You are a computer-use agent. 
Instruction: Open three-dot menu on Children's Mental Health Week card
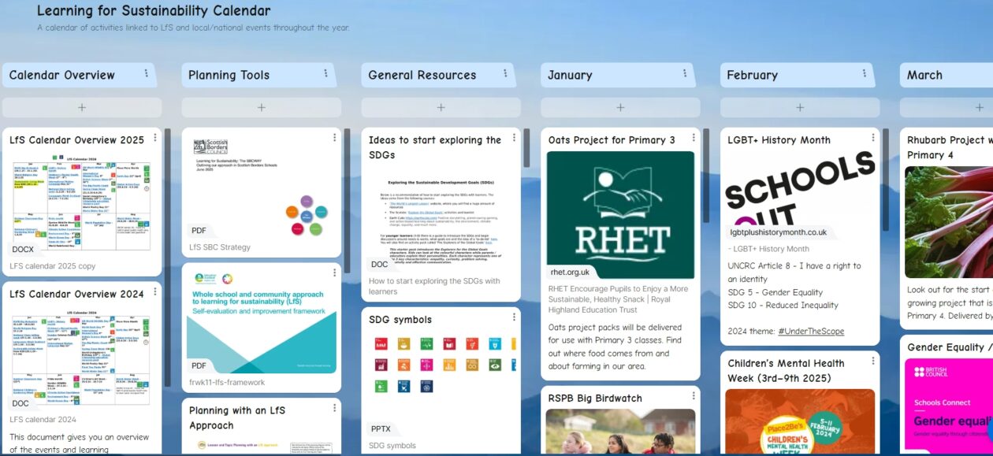click(x=873, y=361)
